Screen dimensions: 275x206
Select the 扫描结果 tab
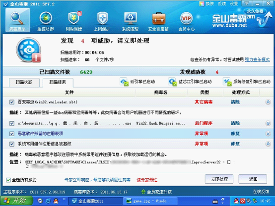pyautogui.click(x=58, y=82)
